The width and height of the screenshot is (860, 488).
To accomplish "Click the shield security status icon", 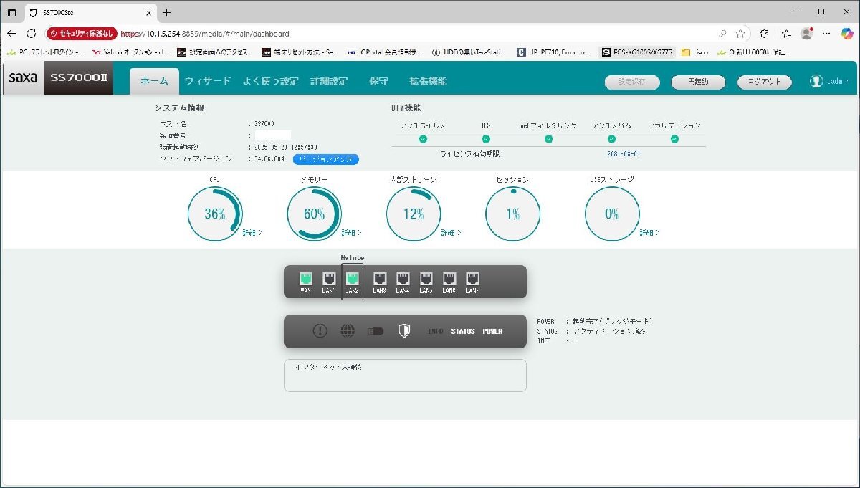I will point(403,330).
